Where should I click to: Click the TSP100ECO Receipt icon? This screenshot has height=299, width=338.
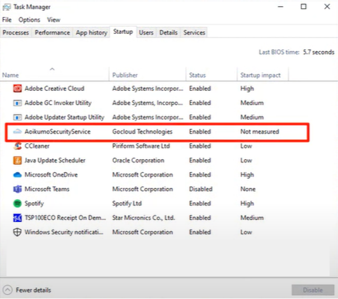pos(17,218)
